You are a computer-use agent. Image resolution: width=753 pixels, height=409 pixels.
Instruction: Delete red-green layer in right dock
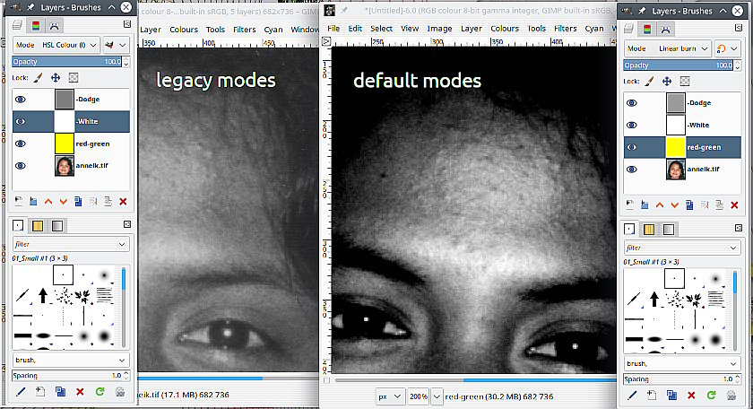(x=734, y=205)
